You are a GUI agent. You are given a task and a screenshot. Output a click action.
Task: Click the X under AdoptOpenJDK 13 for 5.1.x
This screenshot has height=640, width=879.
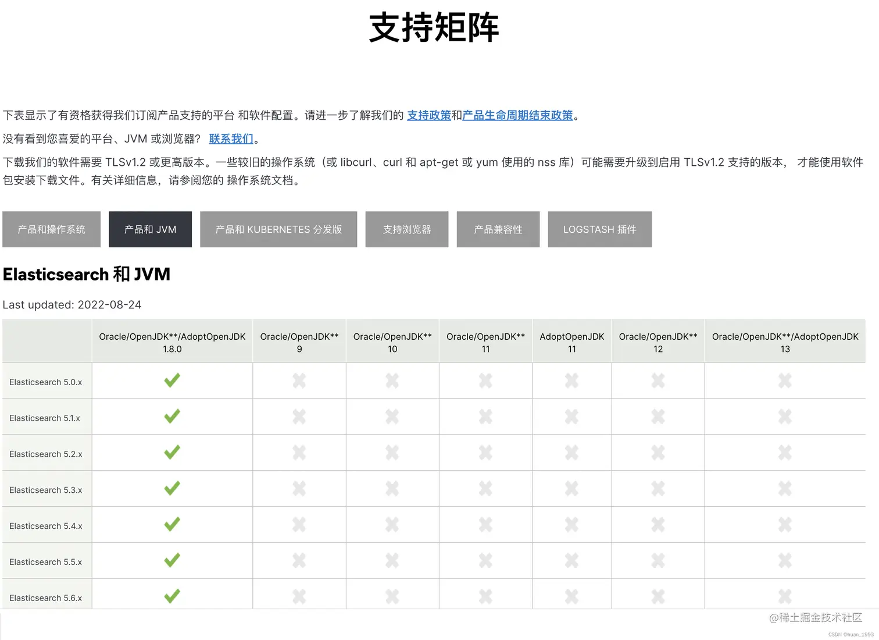pos(785,417)
